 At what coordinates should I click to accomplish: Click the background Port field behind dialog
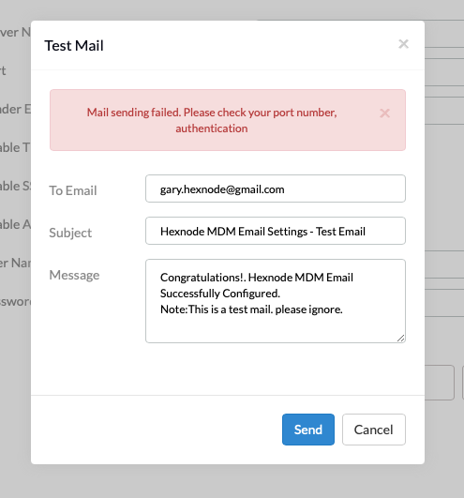(444, 72)
